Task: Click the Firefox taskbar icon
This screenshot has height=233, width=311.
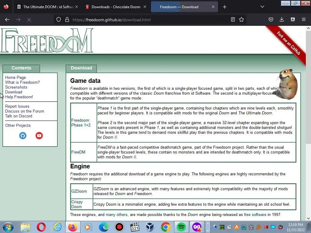Action: (x=73, y=227)
